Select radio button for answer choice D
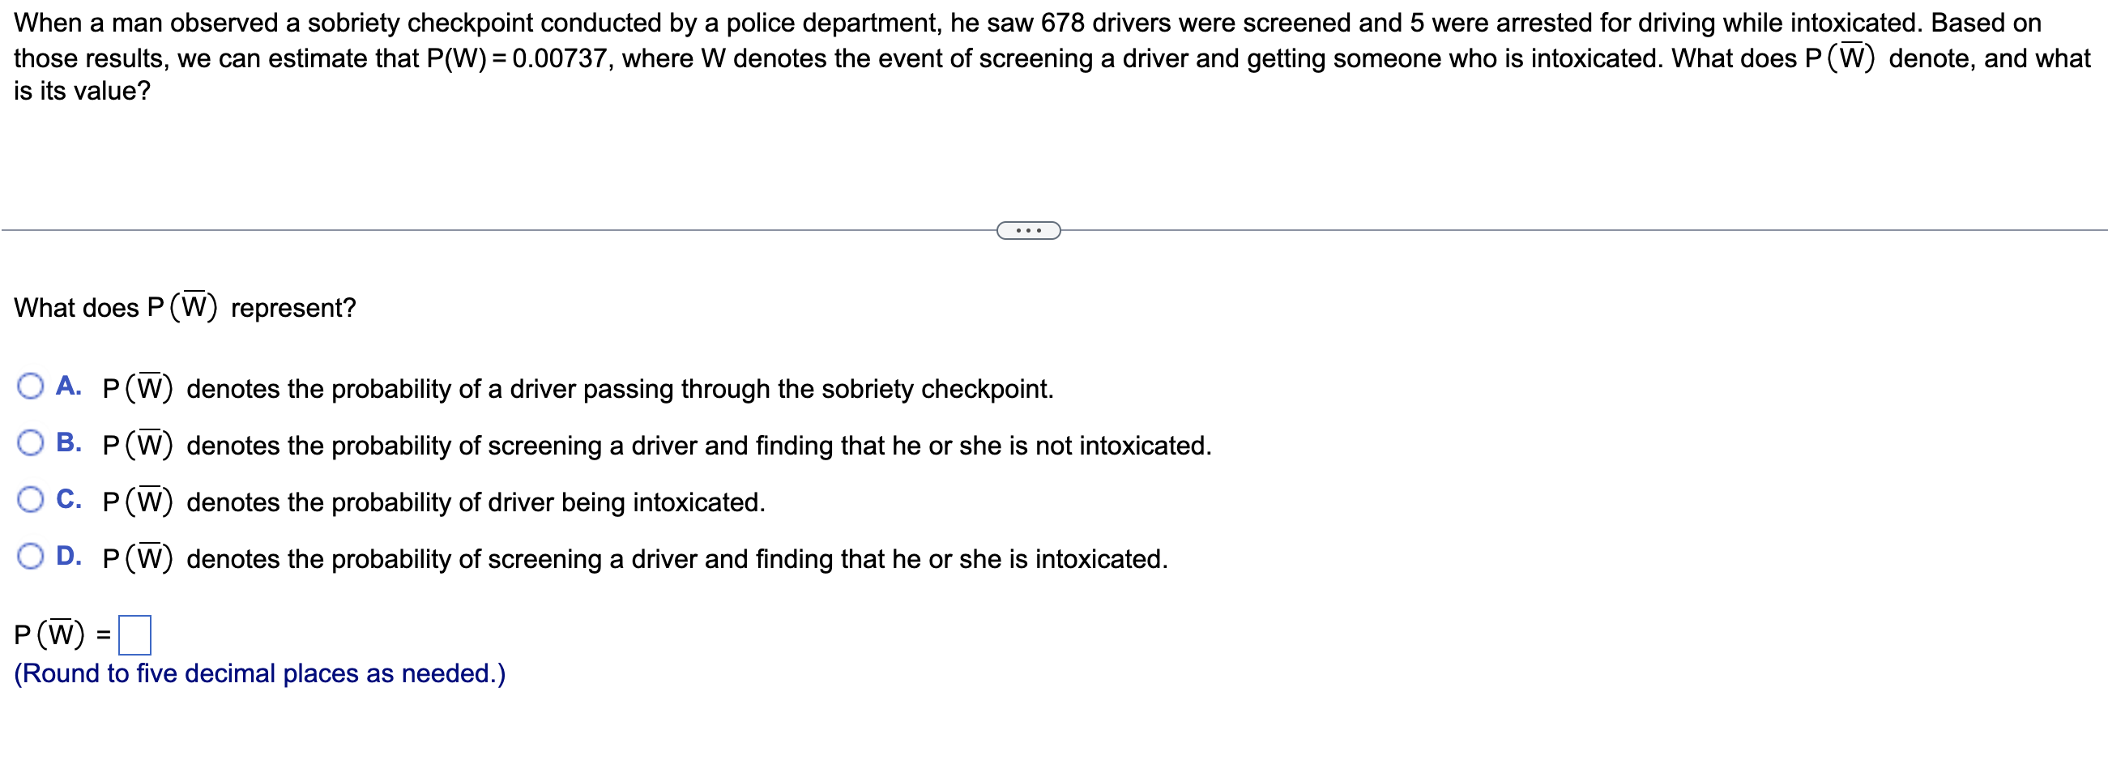Screen dimensions: 2108x773 [31, 556]
